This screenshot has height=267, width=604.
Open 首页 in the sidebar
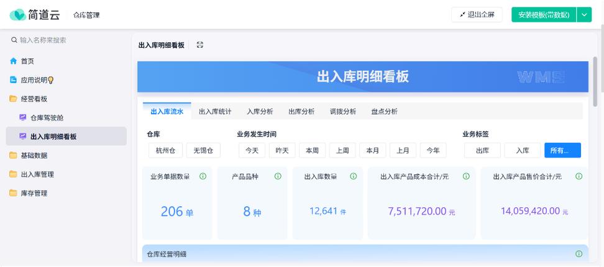[x=66, y=61]
